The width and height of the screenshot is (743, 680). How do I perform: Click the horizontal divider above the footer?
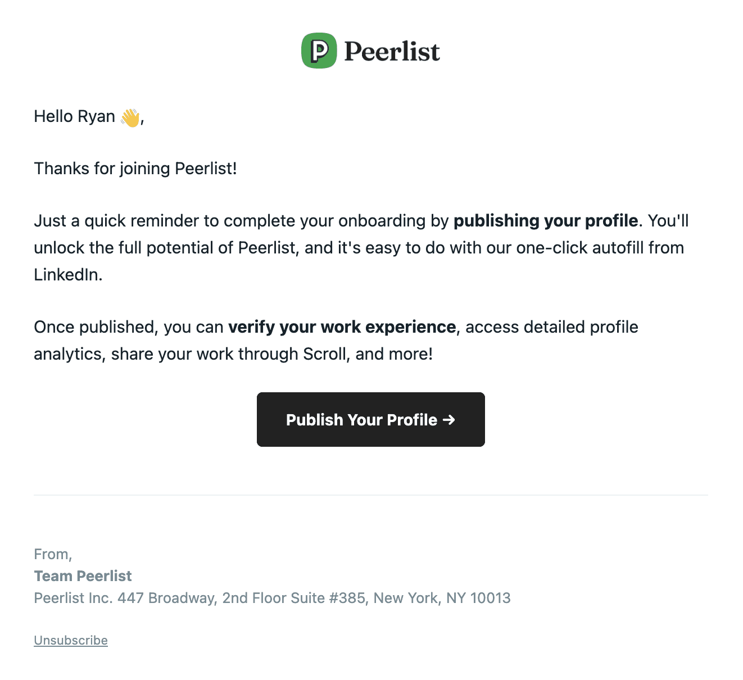pos(371,495)
